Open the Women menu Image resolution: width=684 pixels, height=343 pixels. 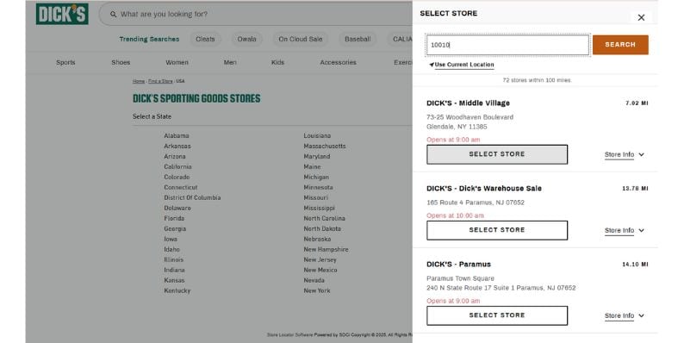coord(177,62)
